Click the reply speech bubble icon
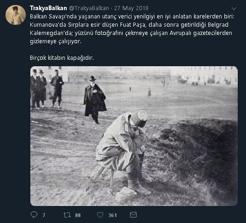The height and width of the screenshot is (223, 246). pos(34,215)
